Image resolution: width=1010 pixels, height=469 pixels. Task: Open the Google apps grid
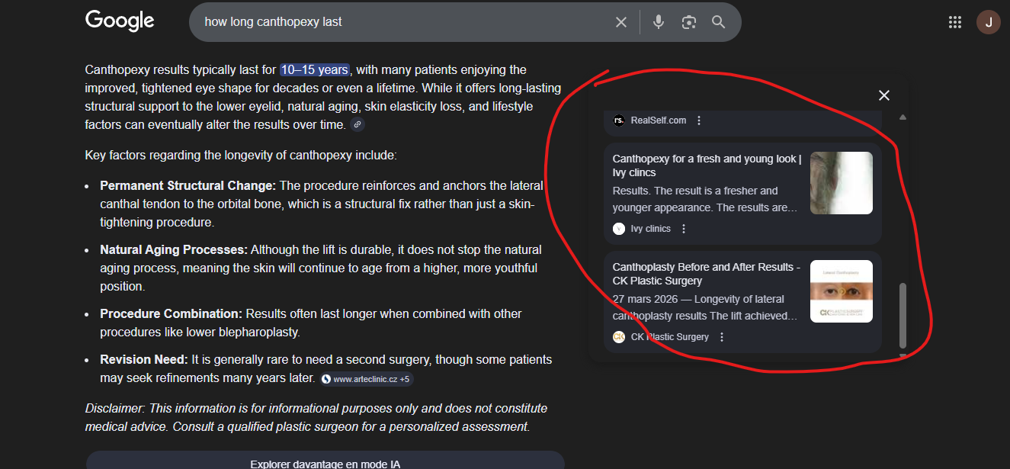point(955,22)
